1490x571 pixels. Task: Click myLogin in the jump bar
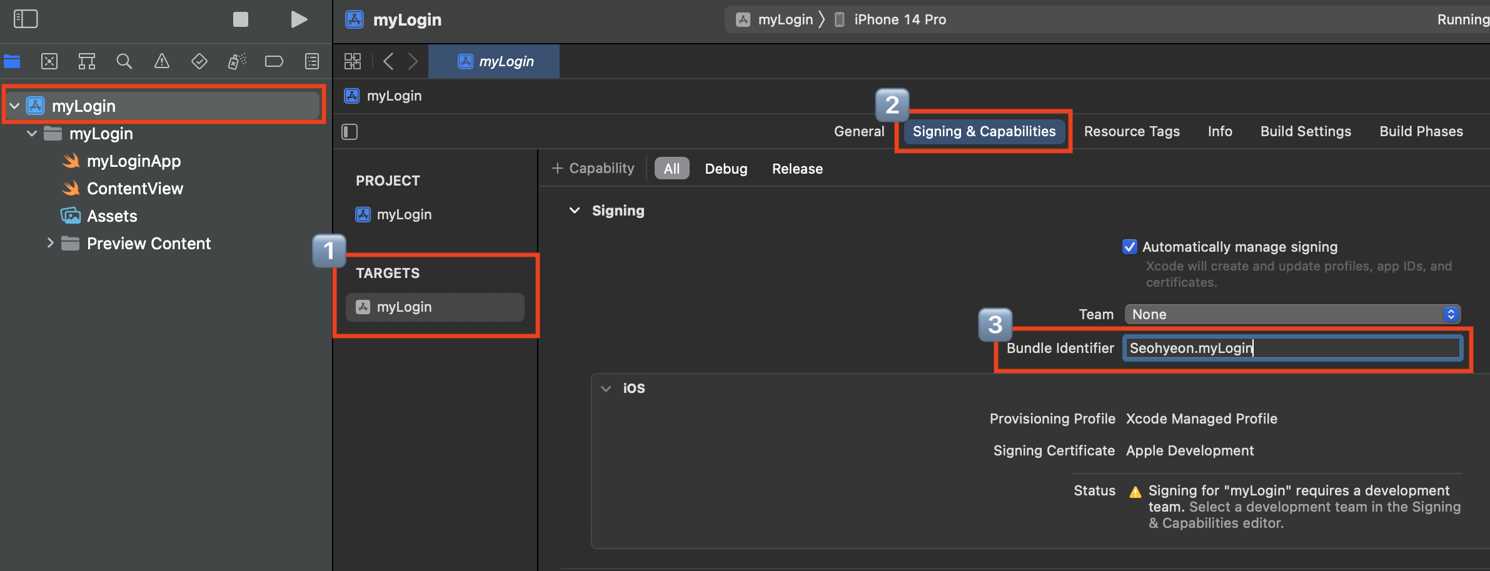(394, 96)
